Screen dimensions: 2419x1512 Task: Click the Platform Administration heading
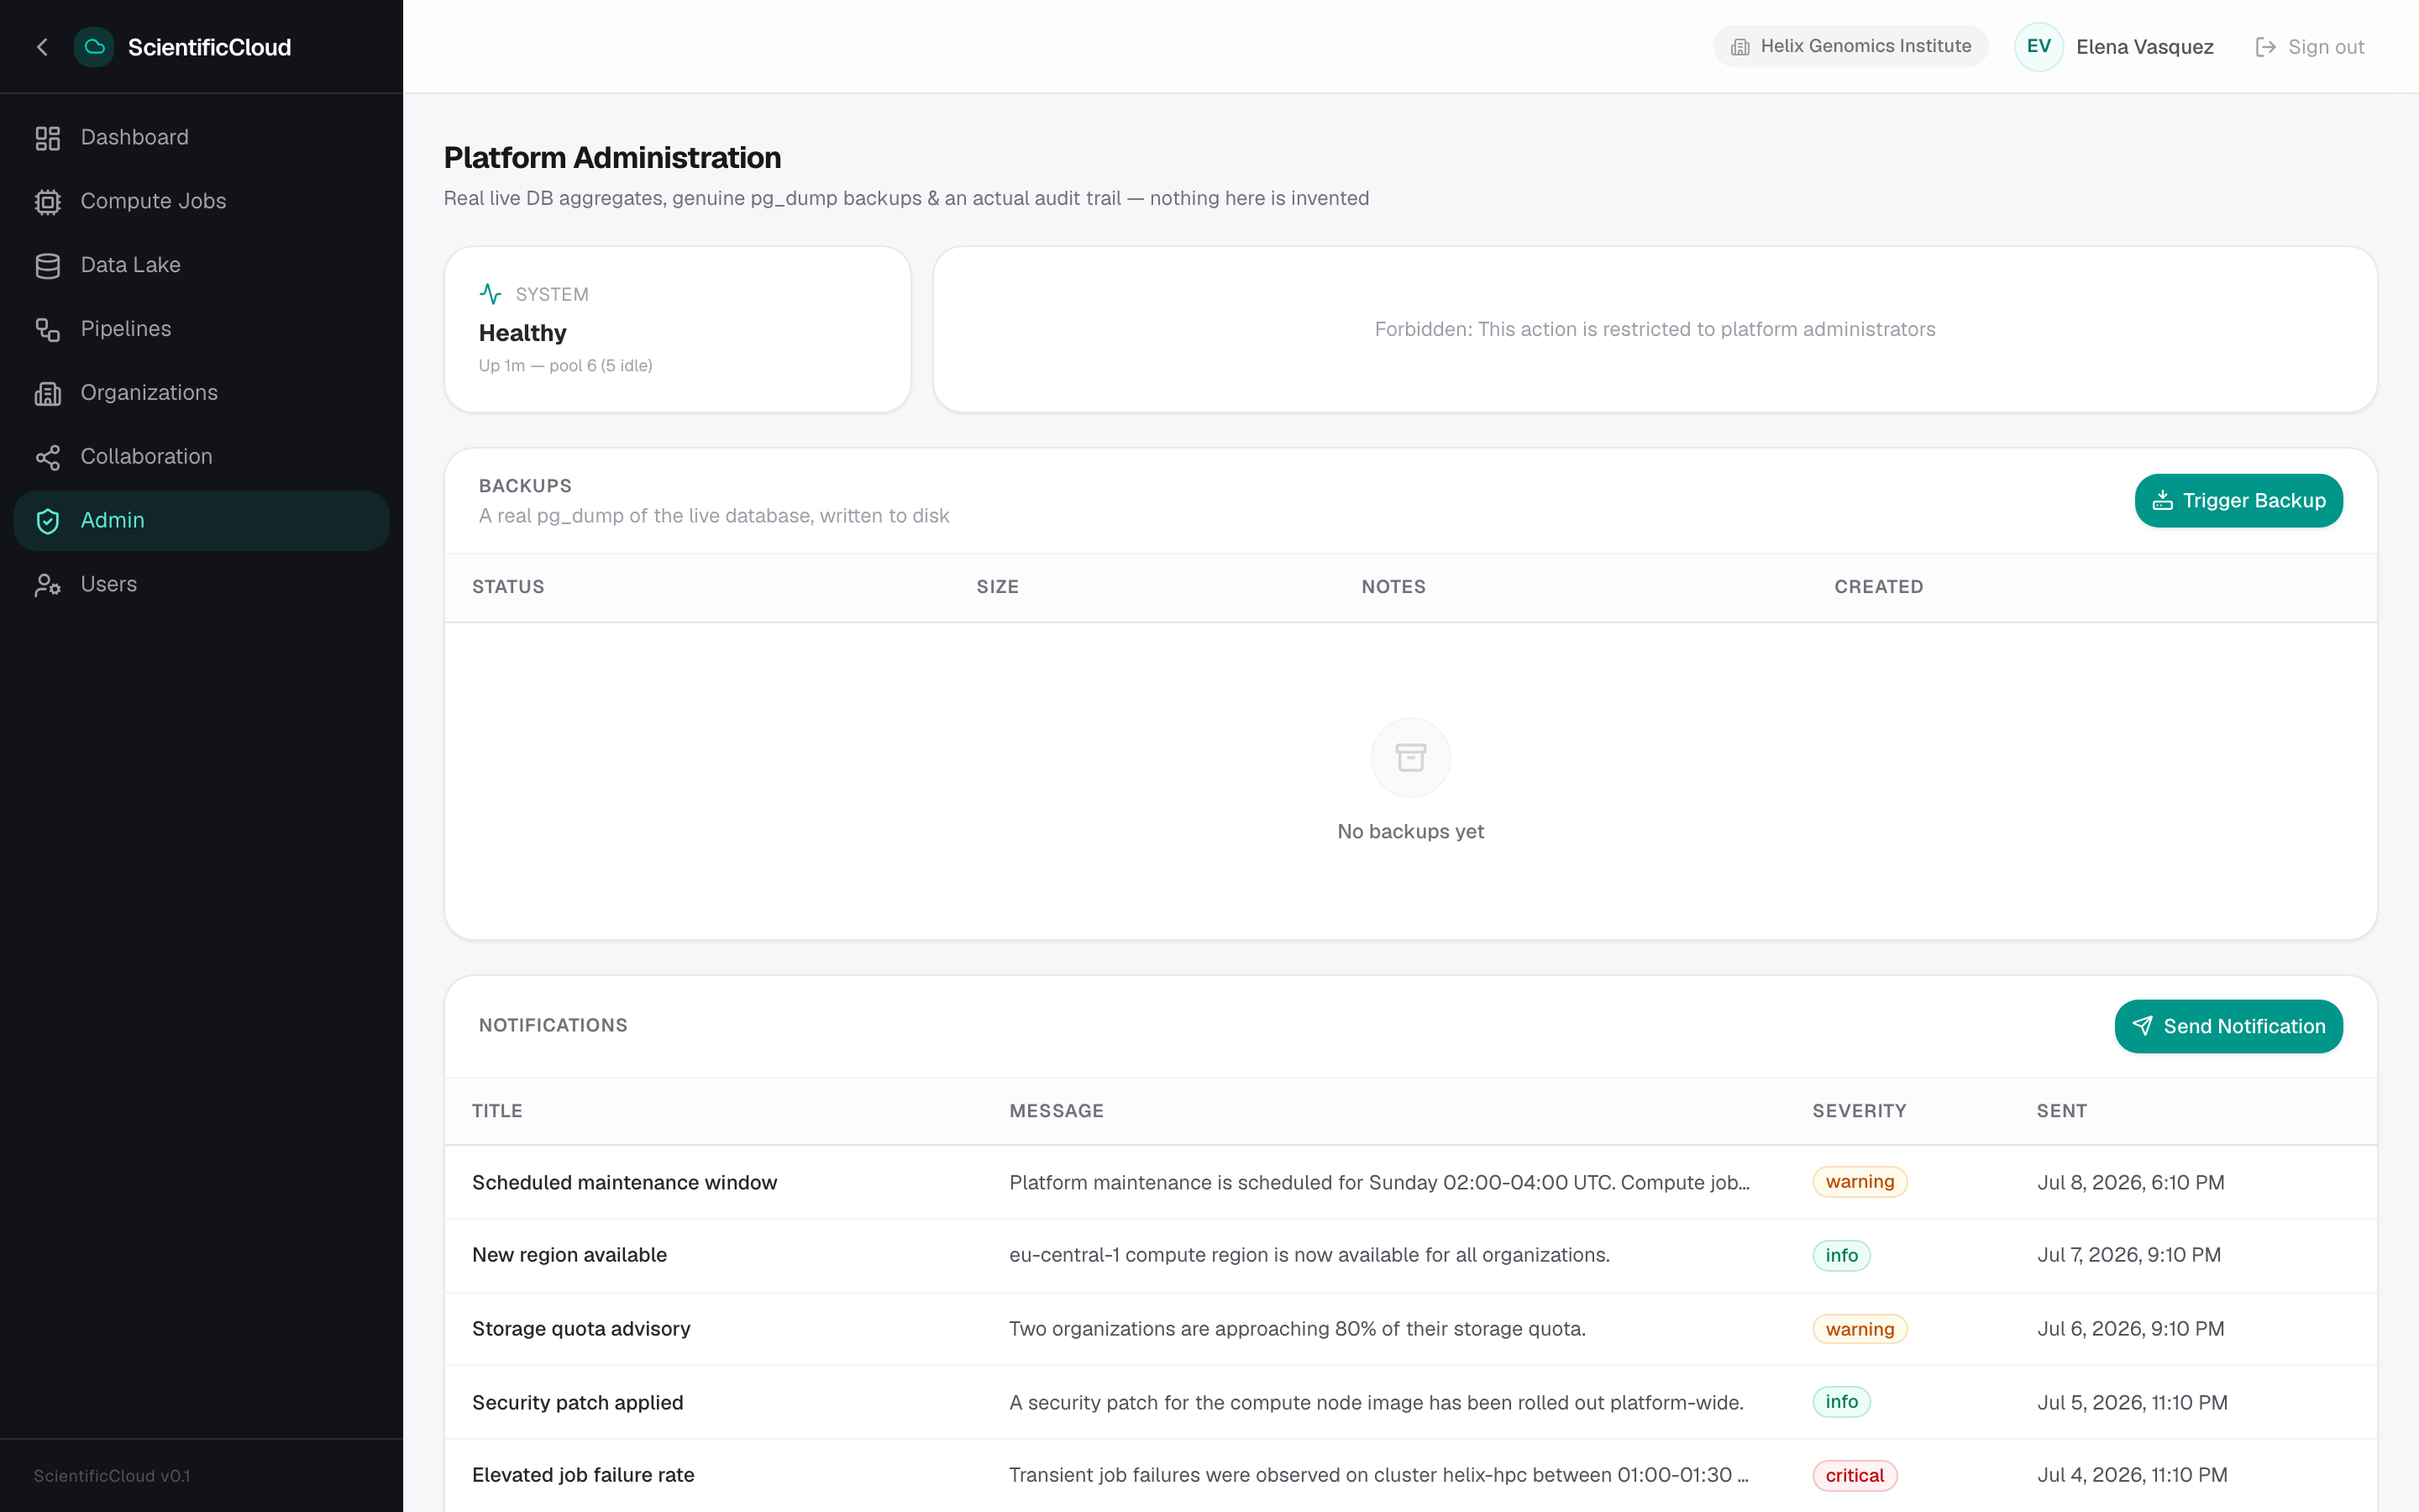[611, 158]
